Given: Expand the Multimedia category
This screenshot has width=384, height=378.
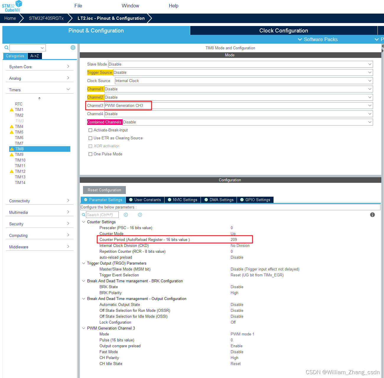Looking at the screenshot, I should click(x=40, y=212).
